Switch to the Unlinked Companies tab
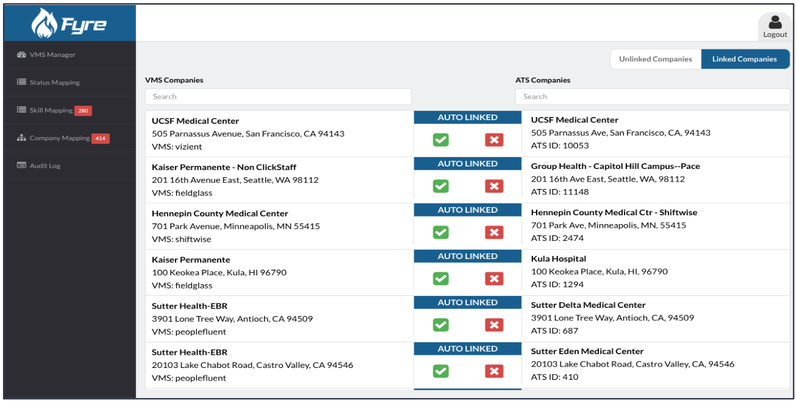797x403 pixels. click(x=655, y=59)
